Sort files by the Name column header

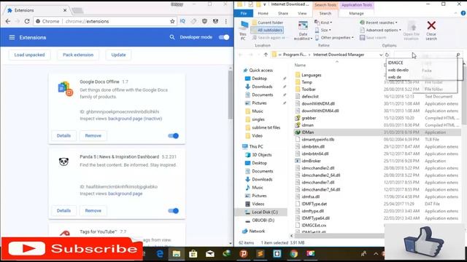(300, 65)
